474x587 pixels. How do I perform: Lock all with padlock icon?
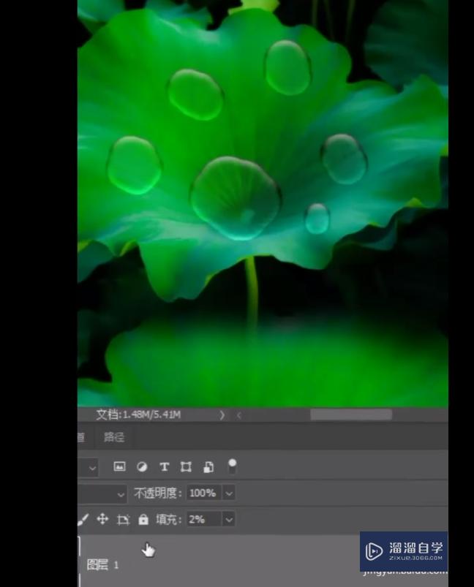click(x=143, y=519)
